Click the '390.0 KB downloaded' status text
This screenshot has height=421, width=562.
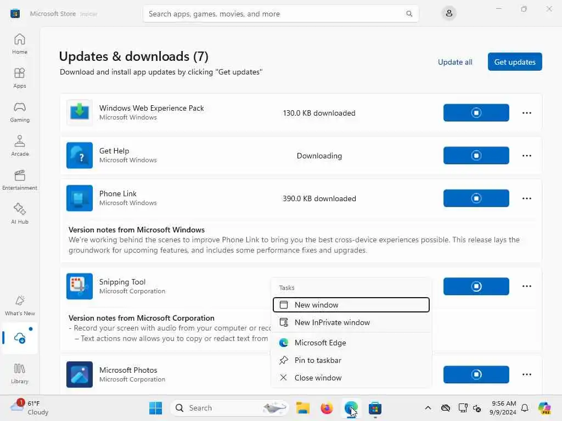click(x=319, y=198)
